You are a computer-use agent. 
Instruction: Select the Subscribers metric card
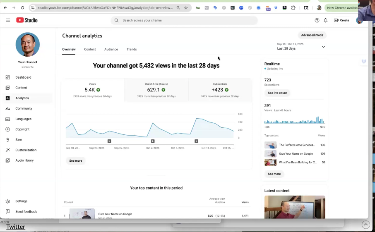pyautogui.click(x=220, y=90)
